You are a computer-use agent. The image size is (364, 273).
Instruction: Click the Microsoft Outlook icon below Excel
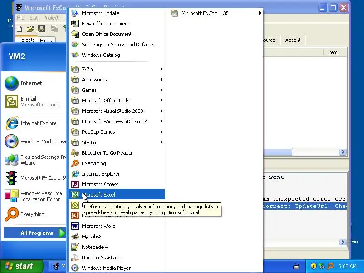coord(75,205)
